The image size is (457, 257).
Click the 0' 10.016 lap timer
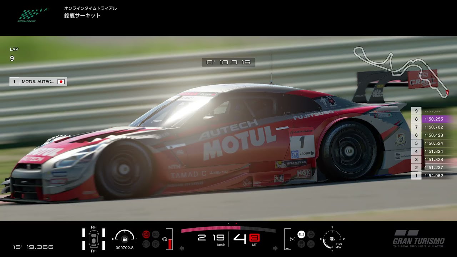[x=228, y=62]
